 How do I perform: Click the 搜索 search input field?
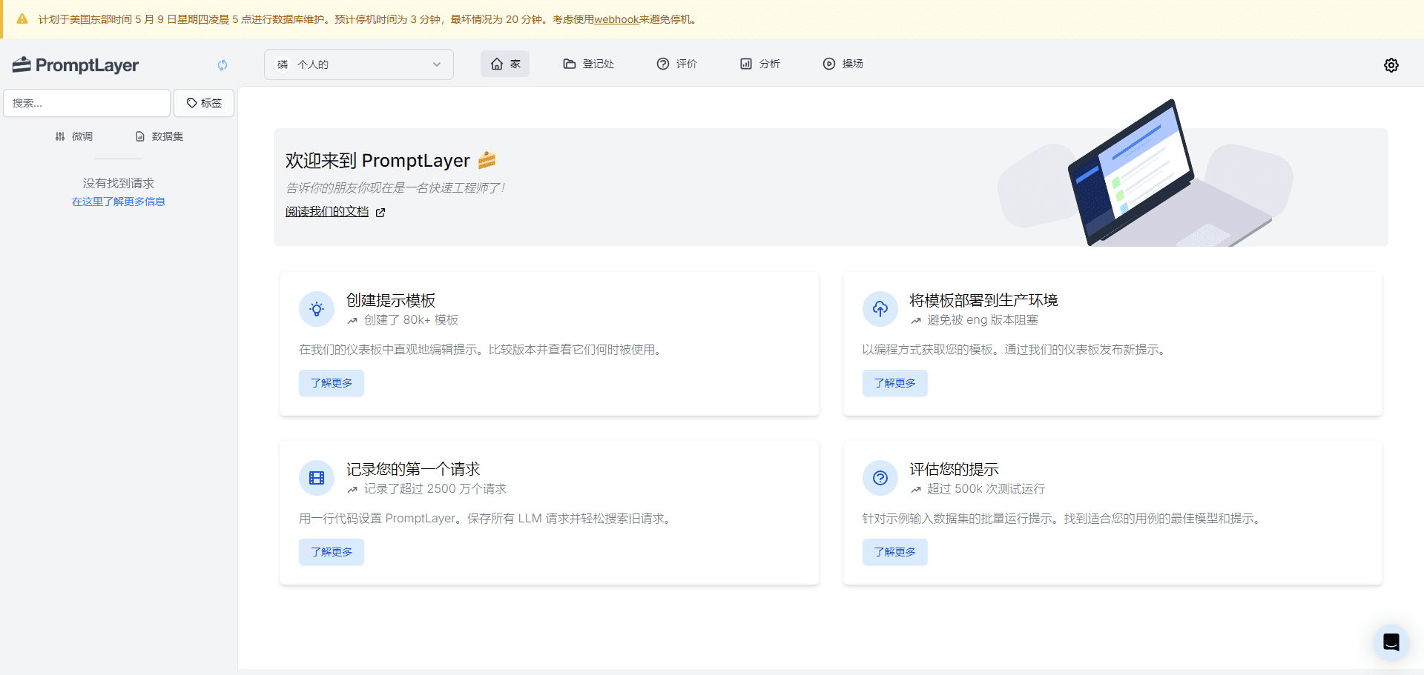coord(87,103)
